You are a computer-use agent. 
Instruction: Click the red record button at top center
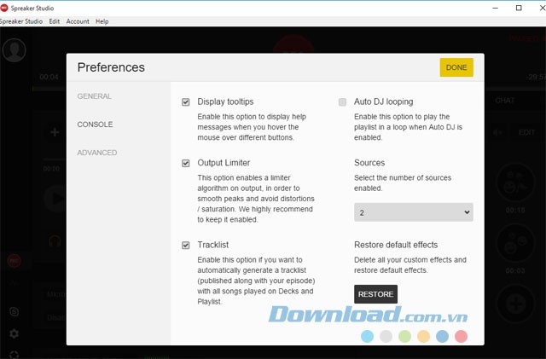point(294,43)
